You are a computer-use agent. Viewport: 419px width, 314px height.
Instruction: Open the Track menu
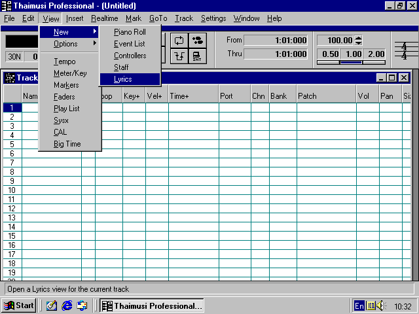click(x=184, y=18)
